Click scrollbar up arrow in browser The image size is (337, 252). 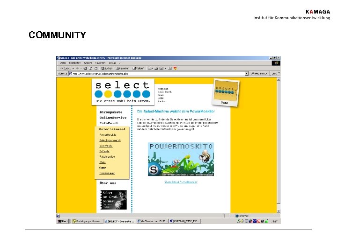point(278,79)
